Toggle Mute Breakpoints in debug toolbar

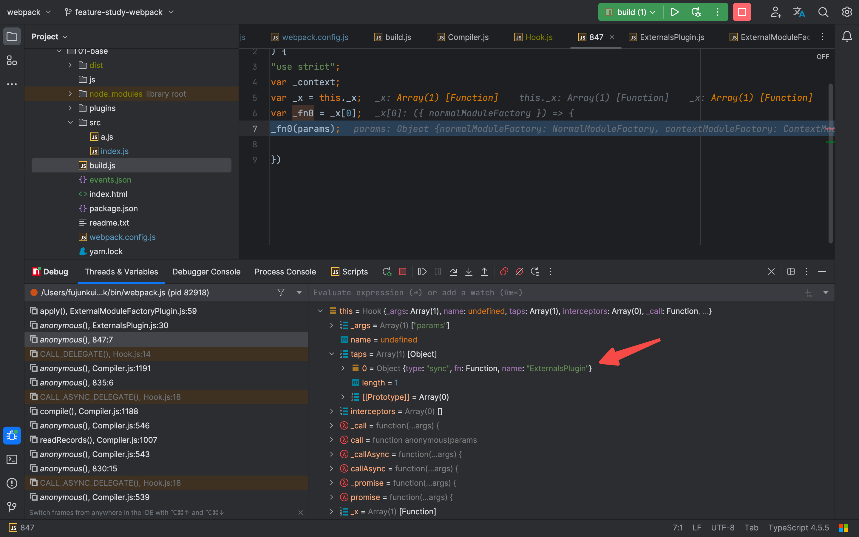[x=519, y=272]
